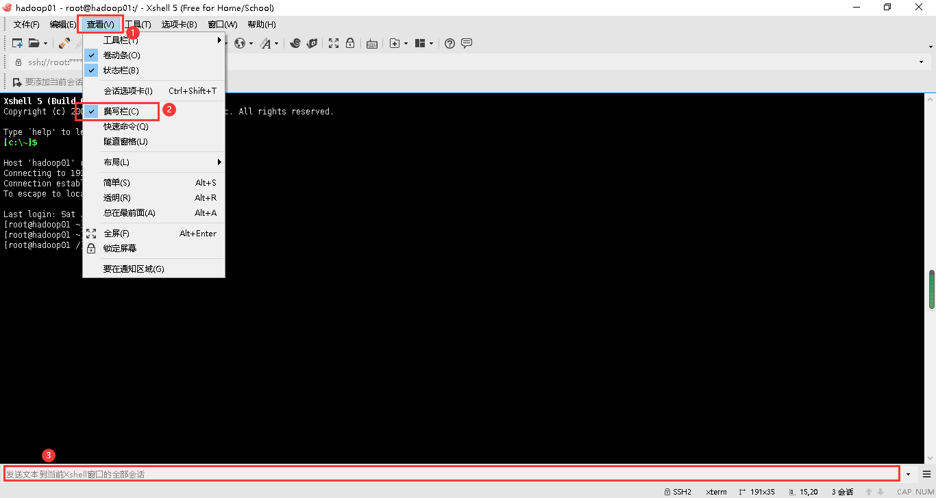Select 要在通知区域(G) menu entry
This screenshot has width=936, height=498.
pos(153,269)
